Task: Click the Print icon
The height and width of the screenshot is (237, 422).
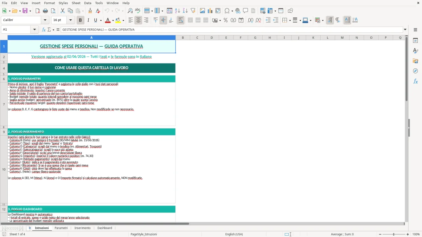Action: [45, 11]
